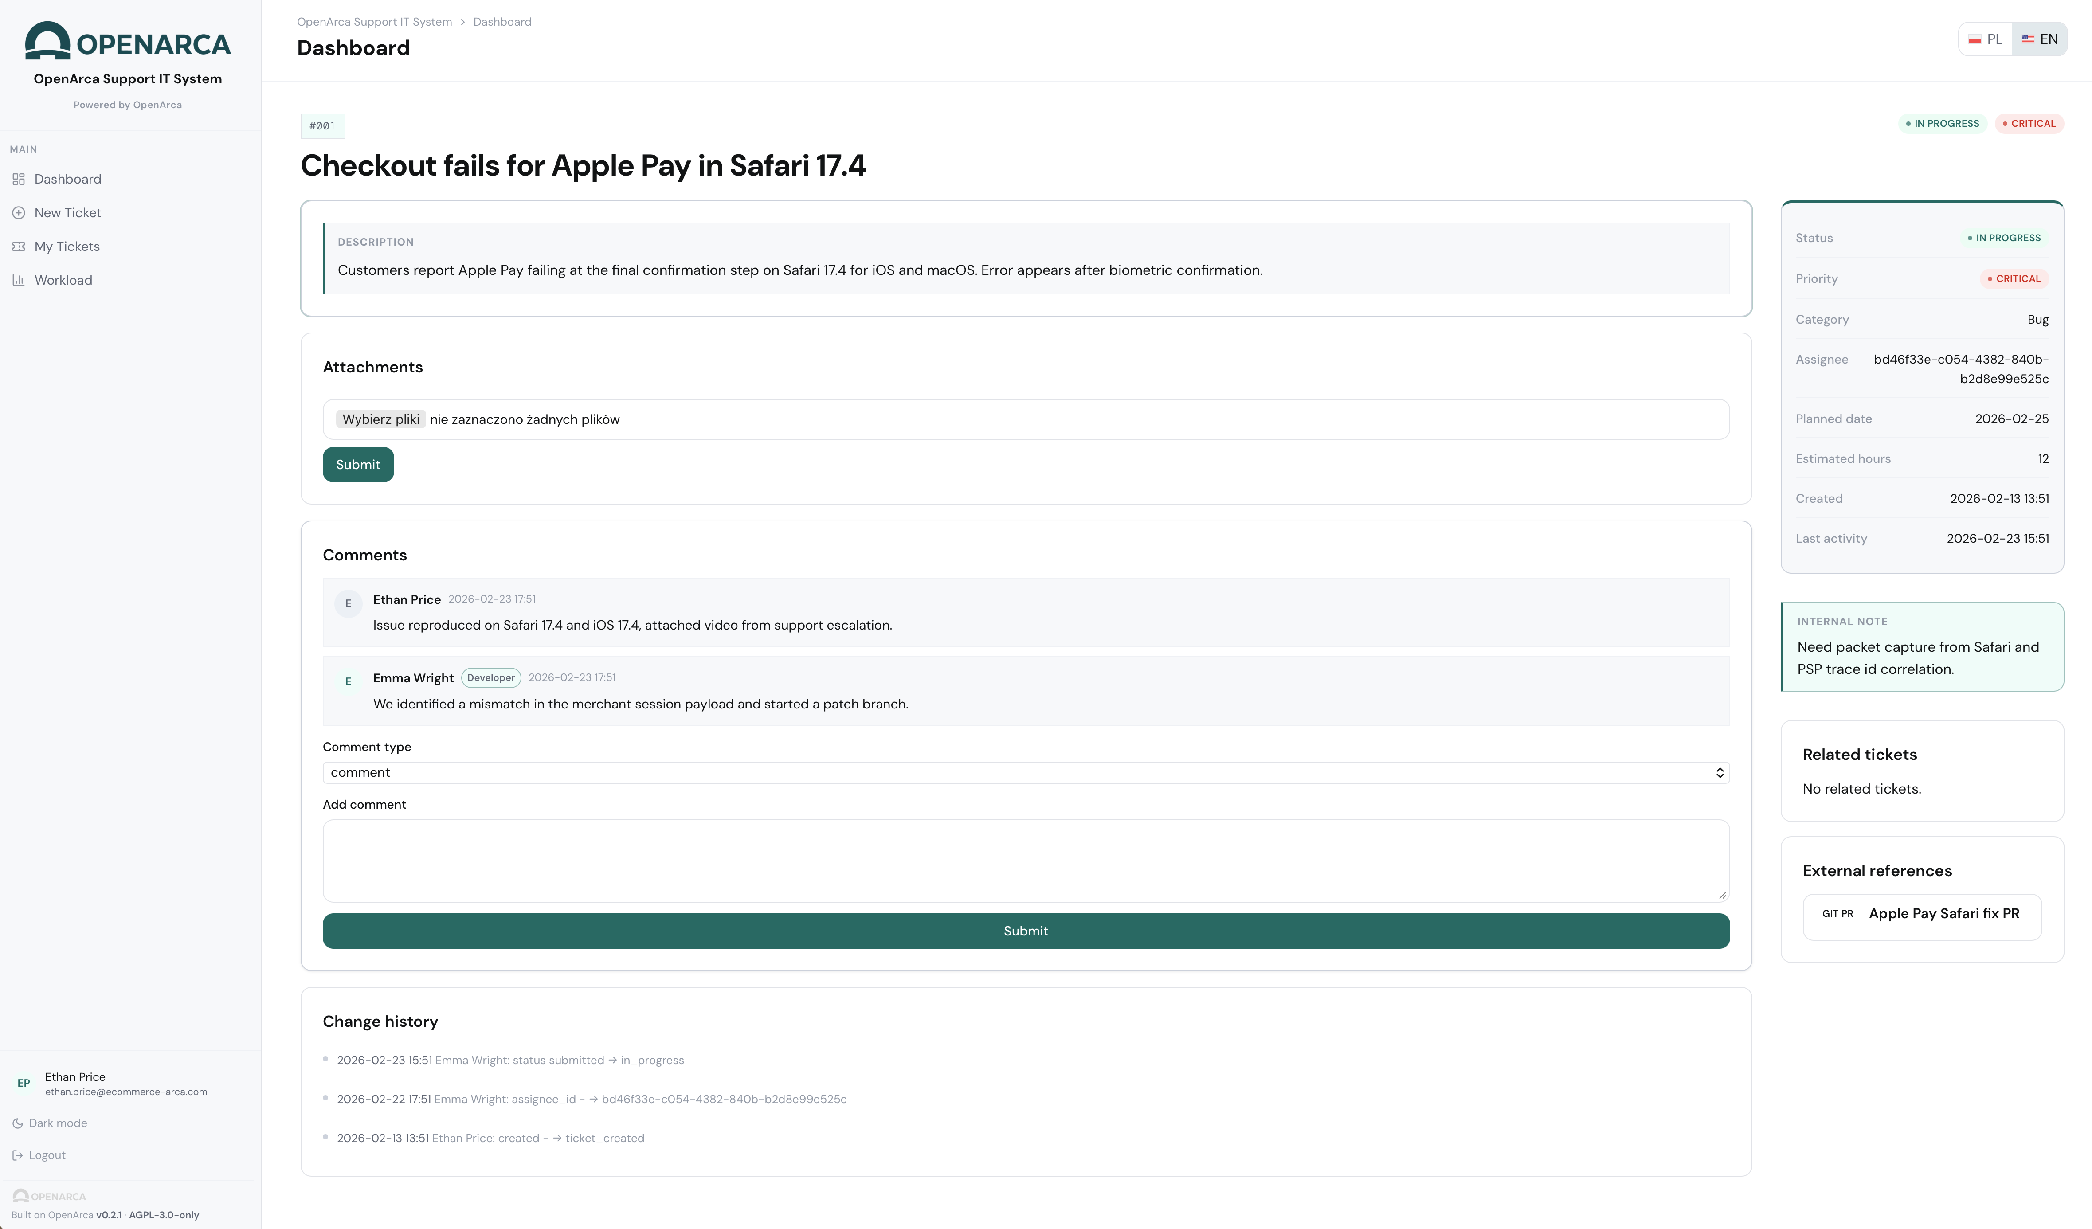Click Ethan Price's EP avatar badge

[x=23, y=1083]
